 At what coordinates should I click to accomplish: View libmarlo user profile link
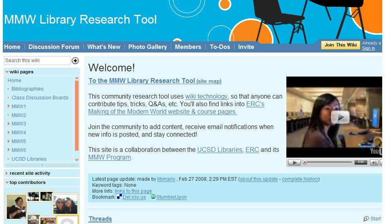click(166, 179)
